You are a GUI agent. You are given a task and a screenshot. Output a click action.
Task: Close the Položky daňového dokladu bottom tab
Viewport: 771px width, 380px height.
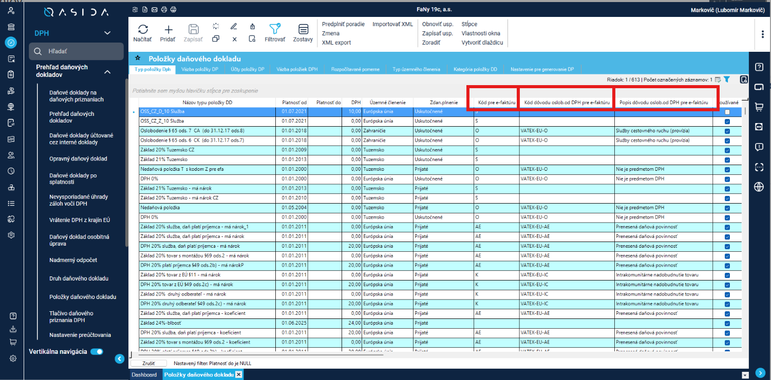pyautogui.click(x=238, y=375)
